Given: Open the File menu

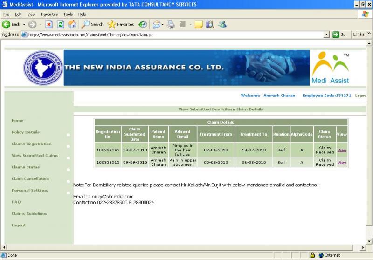Looking at the screenshot, I should 6,14.
